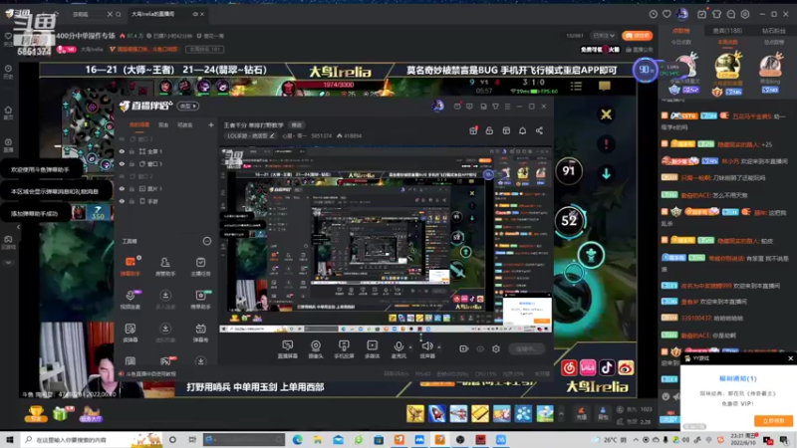Screen dimensions: 797x448
Task: Click the 扬声器 speaker icon
Action: click(x=427, y=346)
